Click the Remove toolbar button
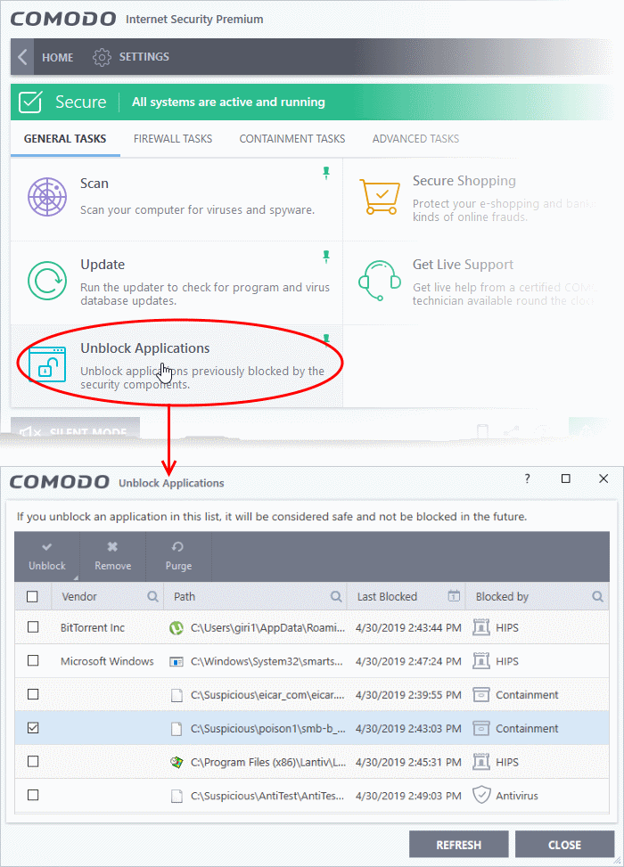 point(113,557)
